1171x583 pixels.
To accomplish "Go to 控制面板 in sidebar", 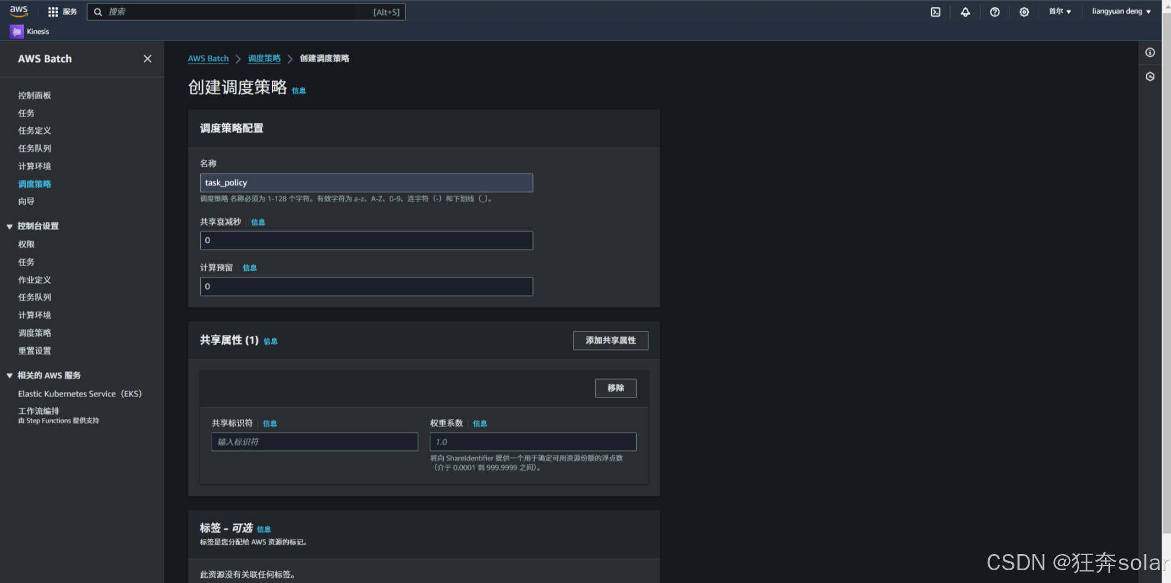I will click(x=34, y=95).
